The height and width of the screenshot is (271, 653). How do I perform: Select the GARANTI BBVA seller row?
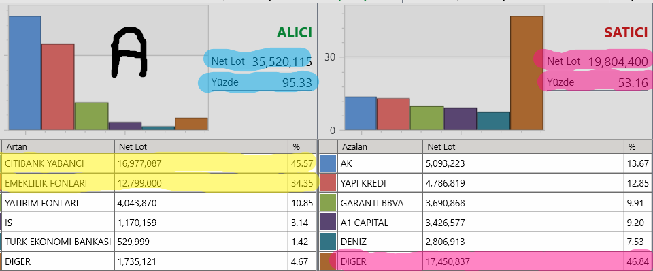tap(486, 203)
